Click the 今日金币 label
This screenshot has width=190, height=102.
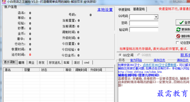[x=69, y=55]
